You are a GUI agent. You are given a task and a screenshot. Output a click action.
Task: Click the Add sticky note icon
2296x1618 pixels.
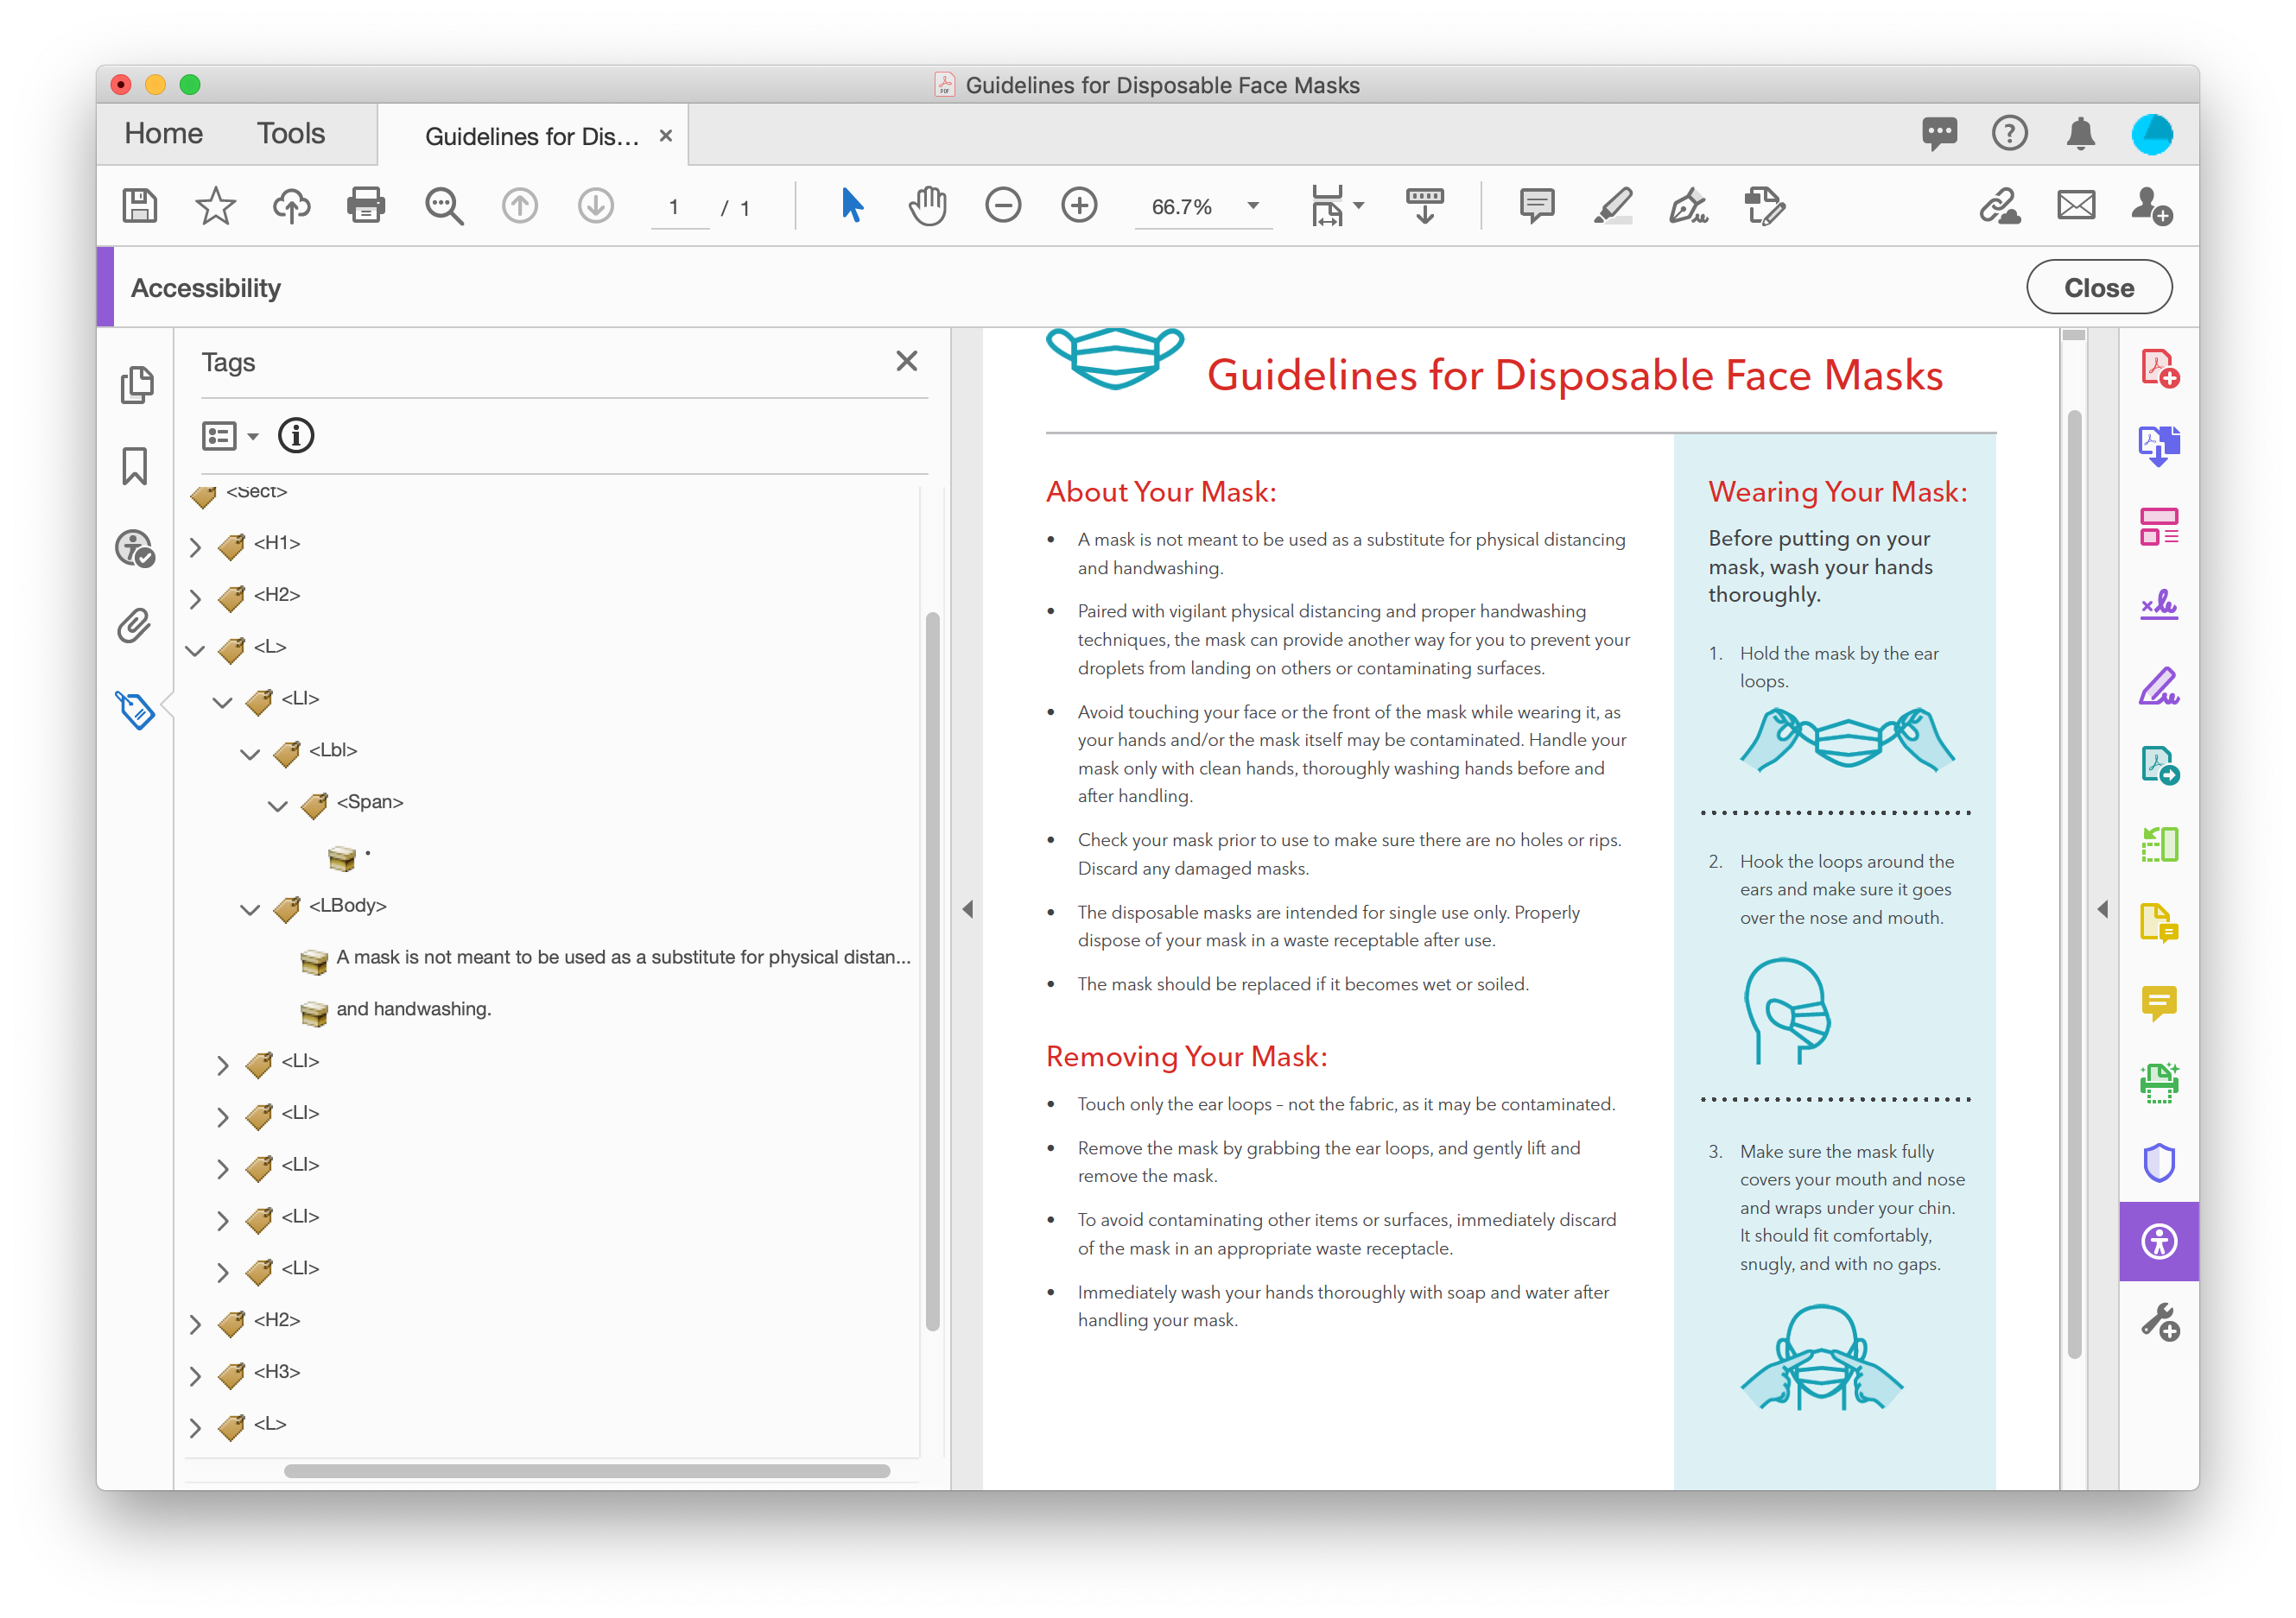(1536, 205)
